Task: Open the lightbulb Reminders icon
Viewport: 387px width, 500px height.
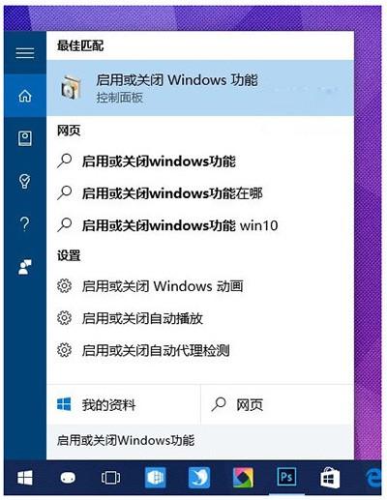Action: pos(25,181)
